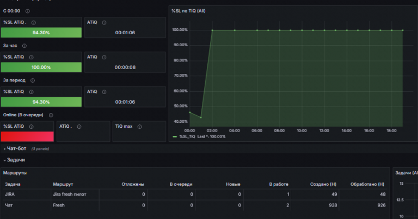Click info icon on ATiQ panel in За период
The image size is (418, 219).
click(x=104, y=92)
